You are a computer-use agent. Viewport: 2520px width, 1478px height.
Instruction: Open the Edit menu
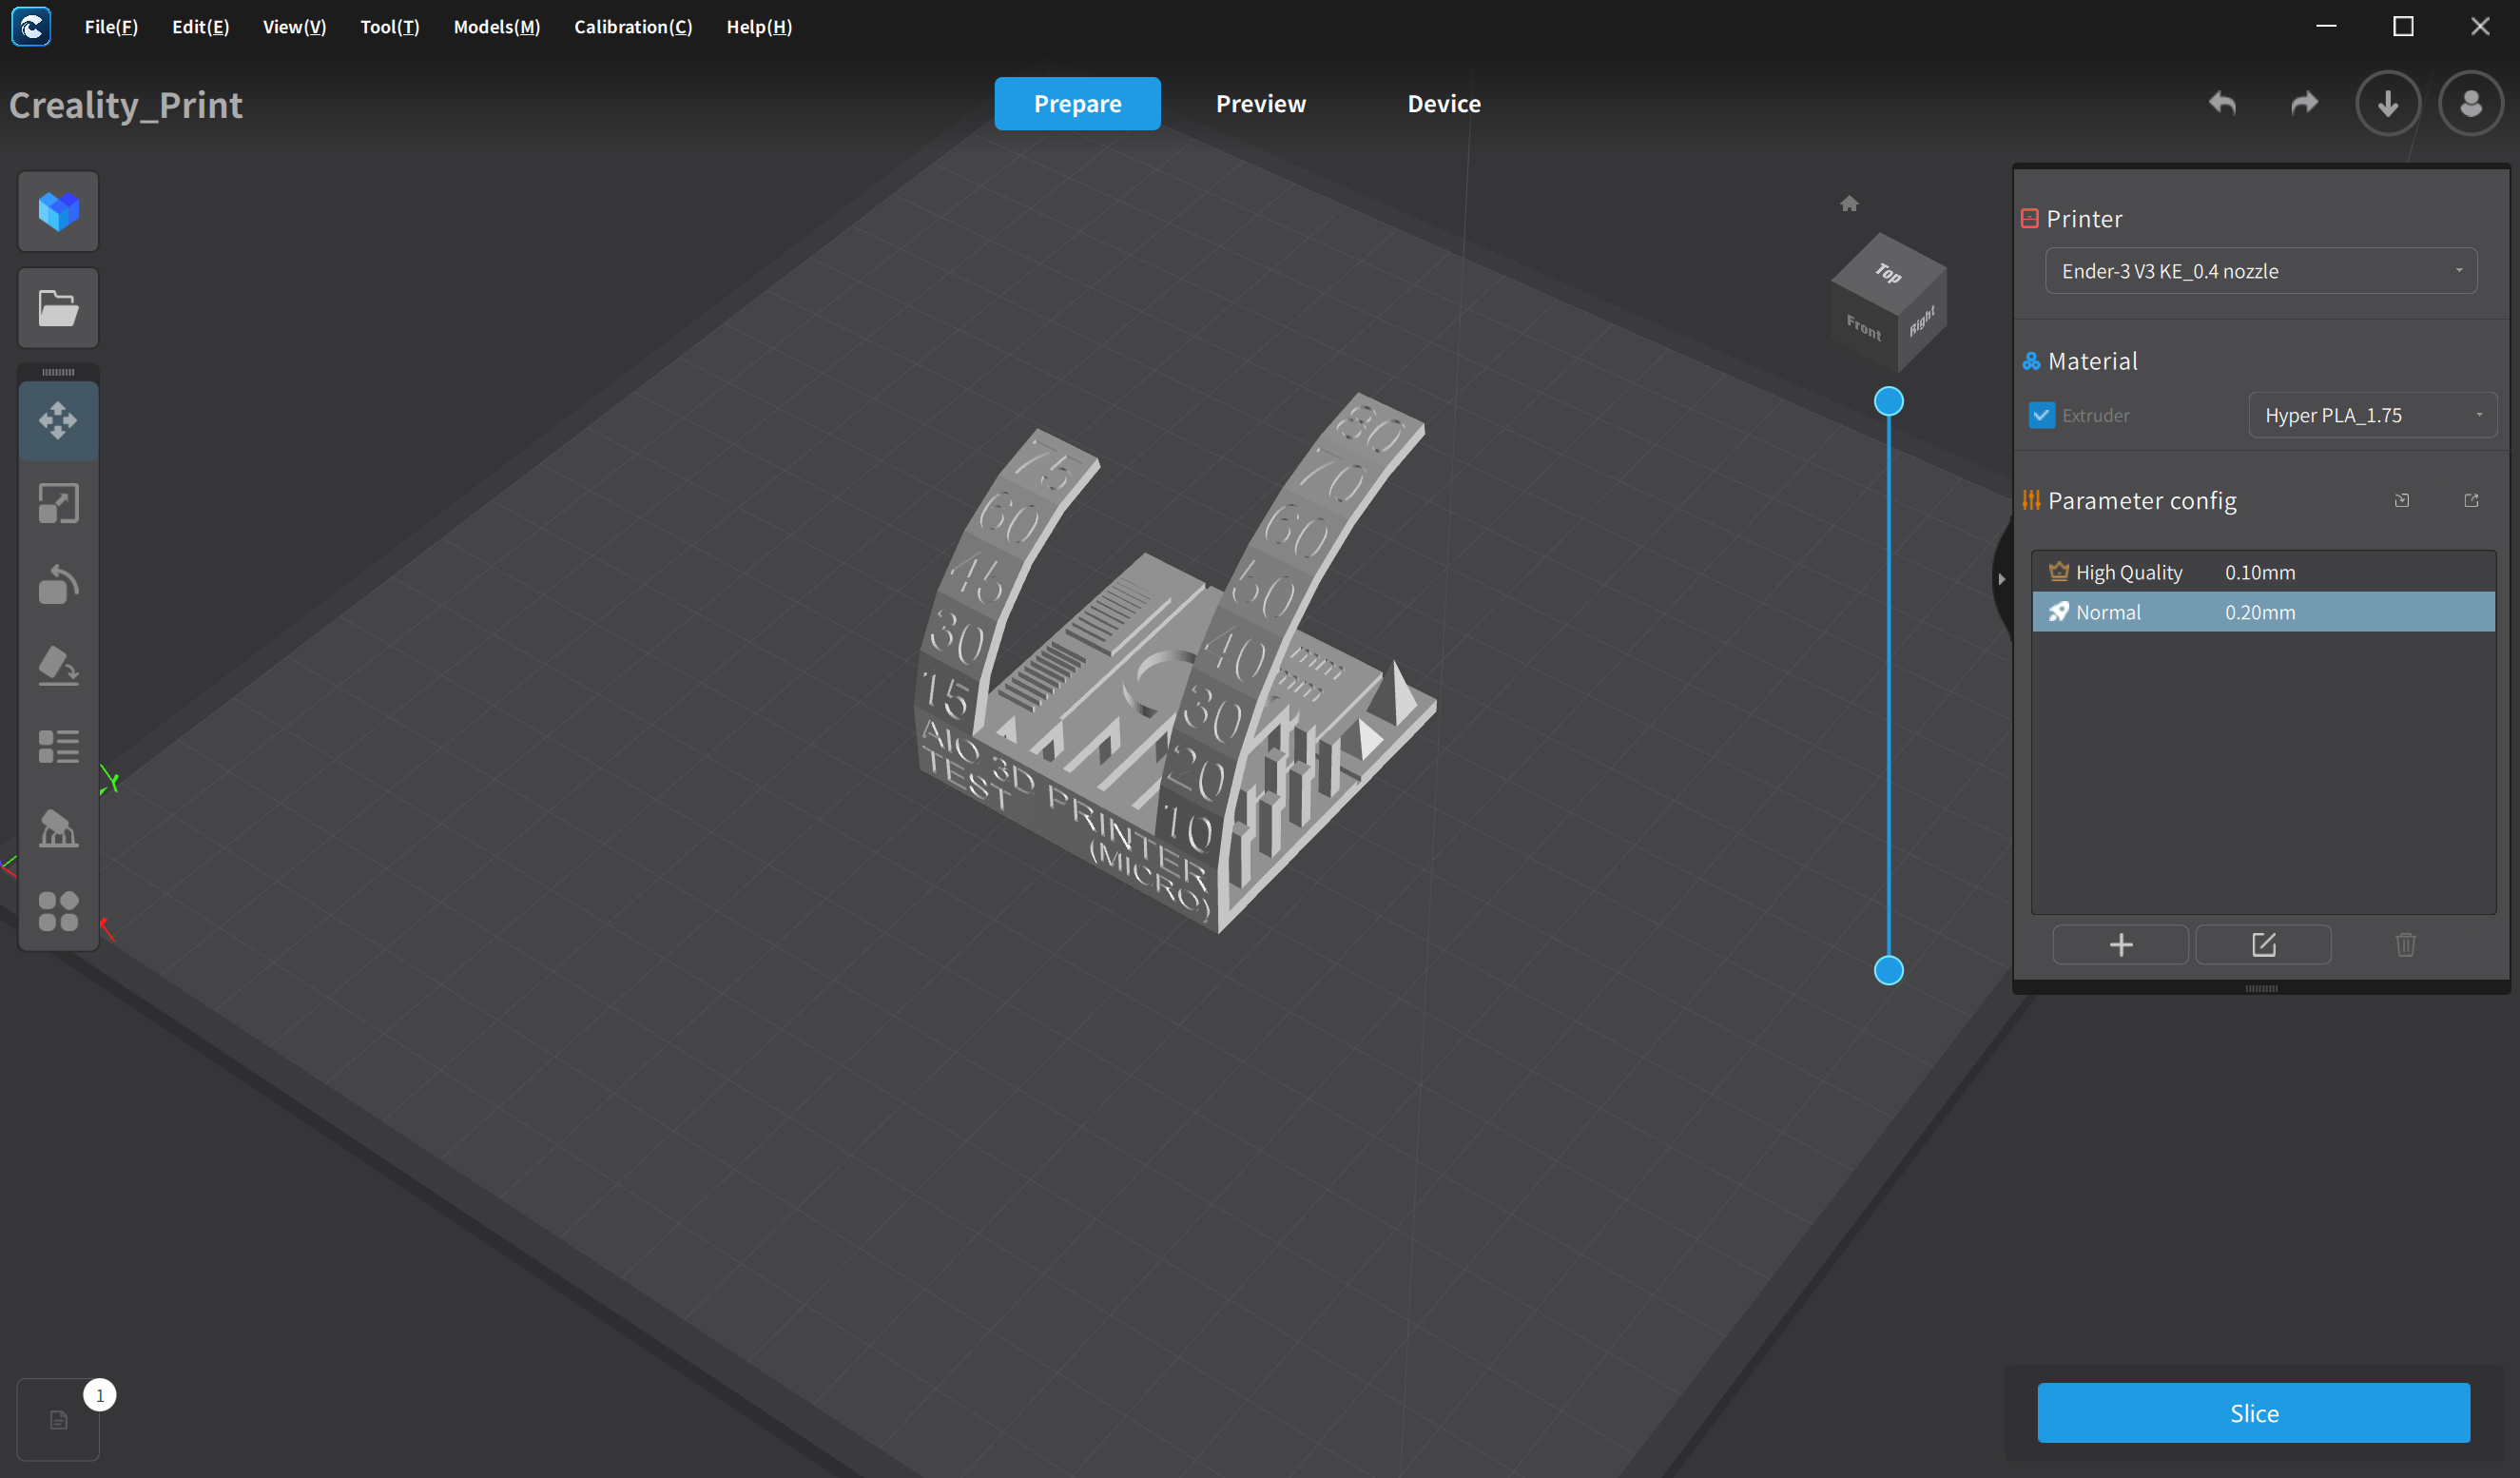(200, 27)
